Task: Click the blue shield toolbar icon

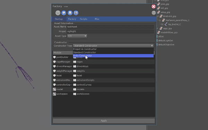Action: pyautogui.click(x=64, y=13)
